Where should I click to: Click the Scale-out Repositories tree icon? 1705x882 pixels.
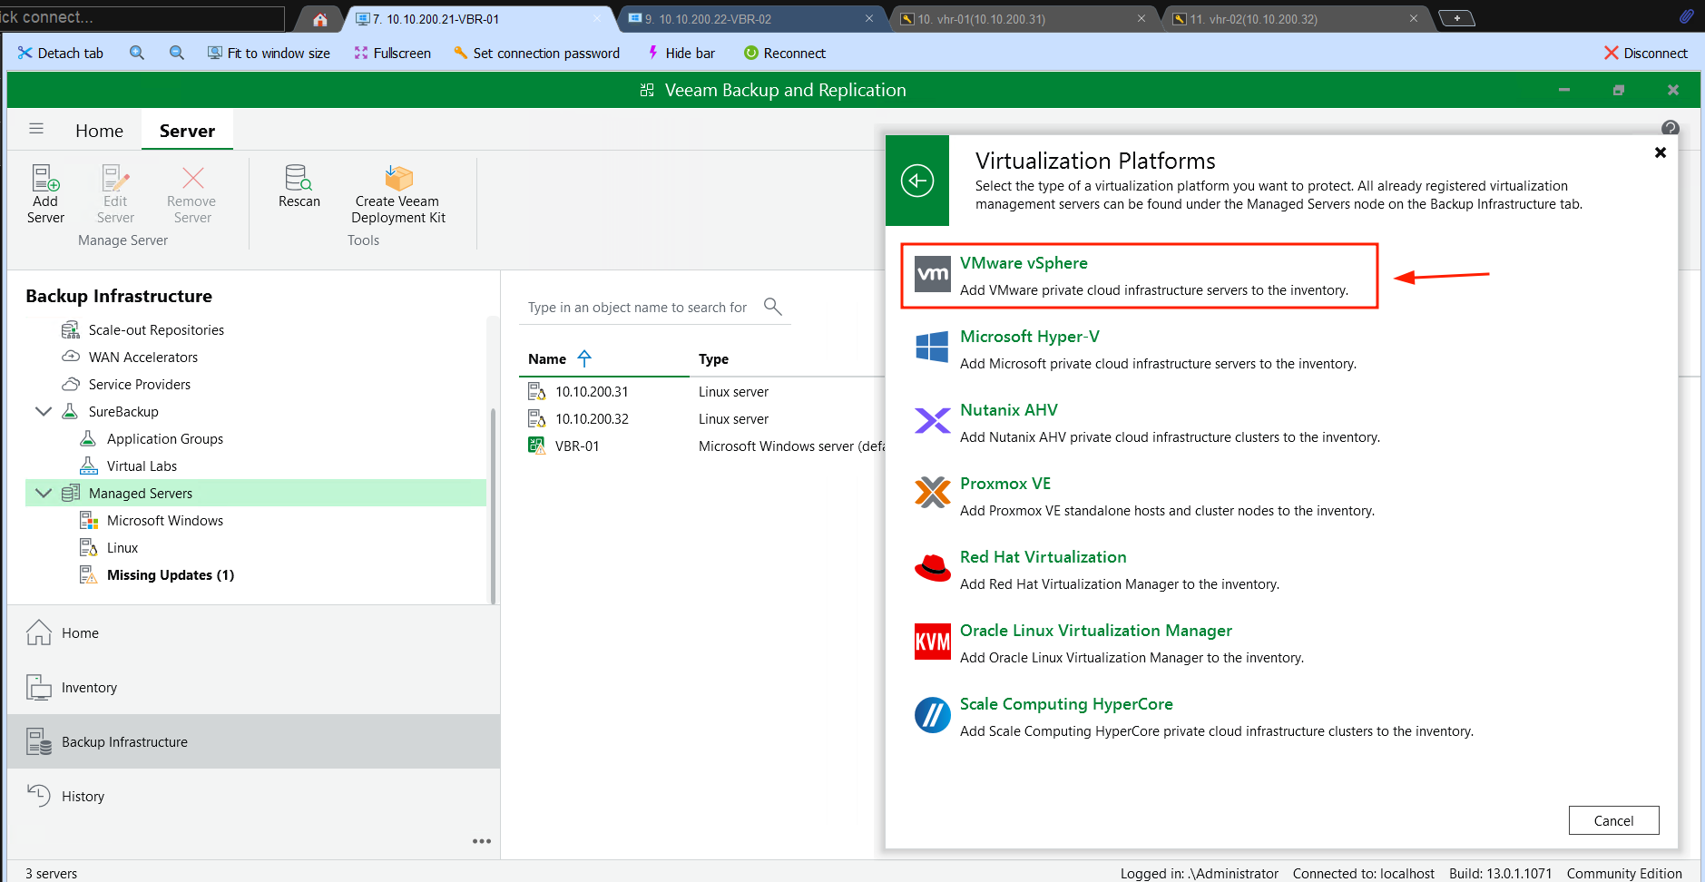click(70, 329)
